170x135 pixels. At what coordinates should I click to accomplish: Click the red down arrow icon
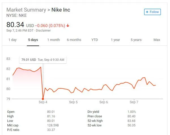click(68, 25)
